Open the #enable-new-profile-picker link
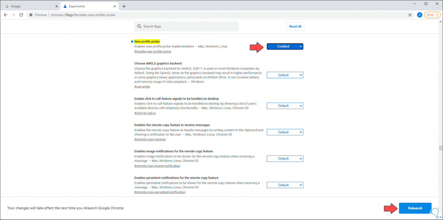Viewport: 443px width, 220px height. coord(153,52)
